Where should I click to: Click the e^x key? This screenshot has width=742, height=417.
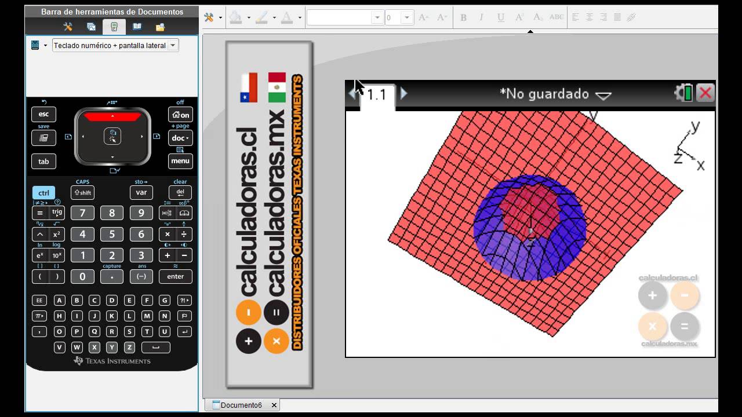40,255
